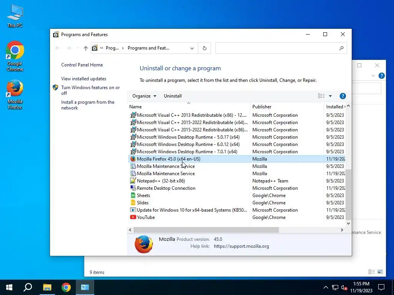
Task: Open the Windows Start menu
Action: (9, 287)
